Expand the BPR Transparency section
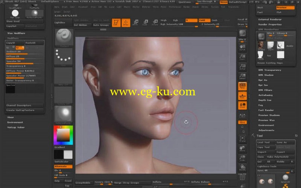The height and width of the screenshot is (188, 301). (270, 70)
